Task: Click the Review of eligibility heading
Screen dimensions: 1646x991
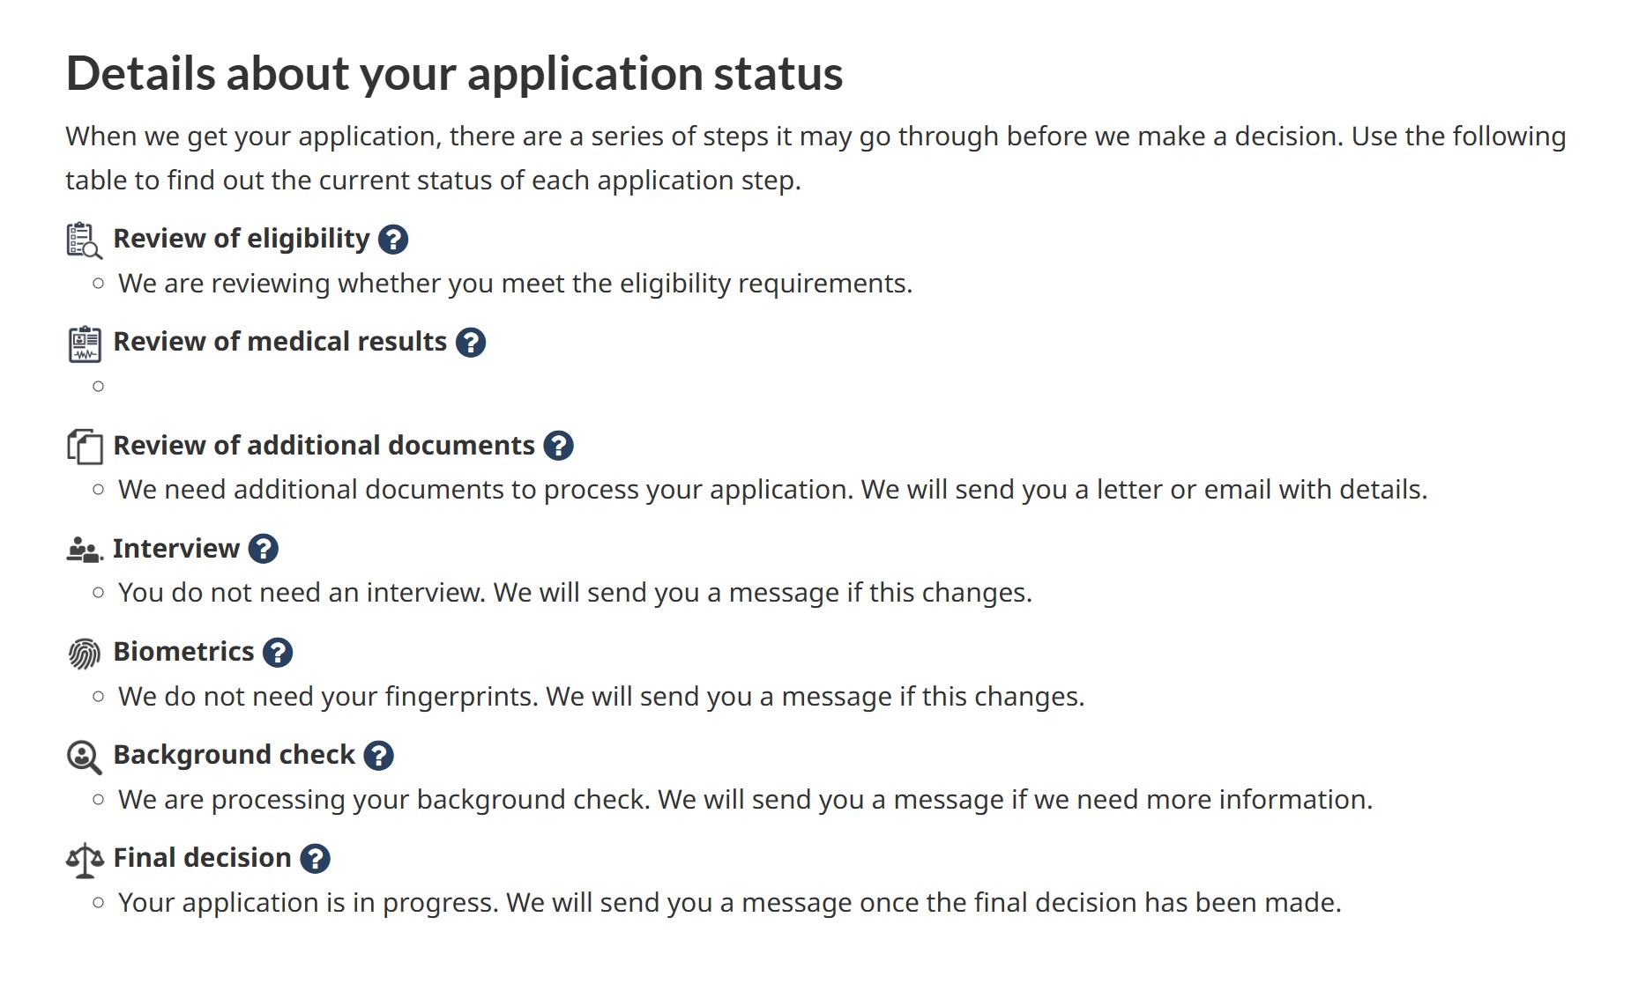Action: [x=242, y=239]
